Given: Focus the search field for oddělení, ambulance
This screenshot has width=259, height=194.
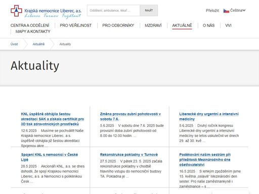Looking at the screenshot, I should pos(113,11).
